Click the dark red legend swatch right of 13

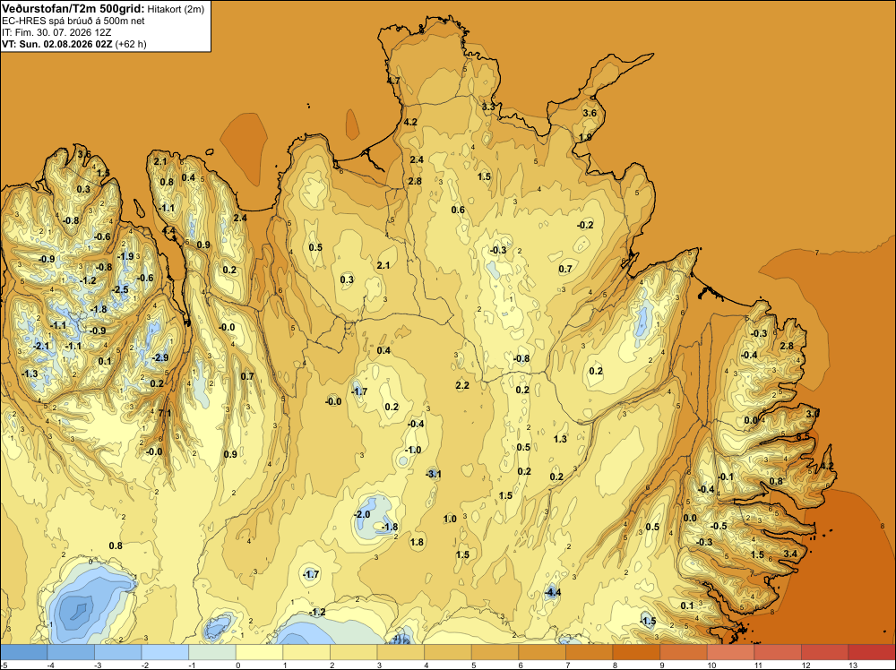[872, 652]
